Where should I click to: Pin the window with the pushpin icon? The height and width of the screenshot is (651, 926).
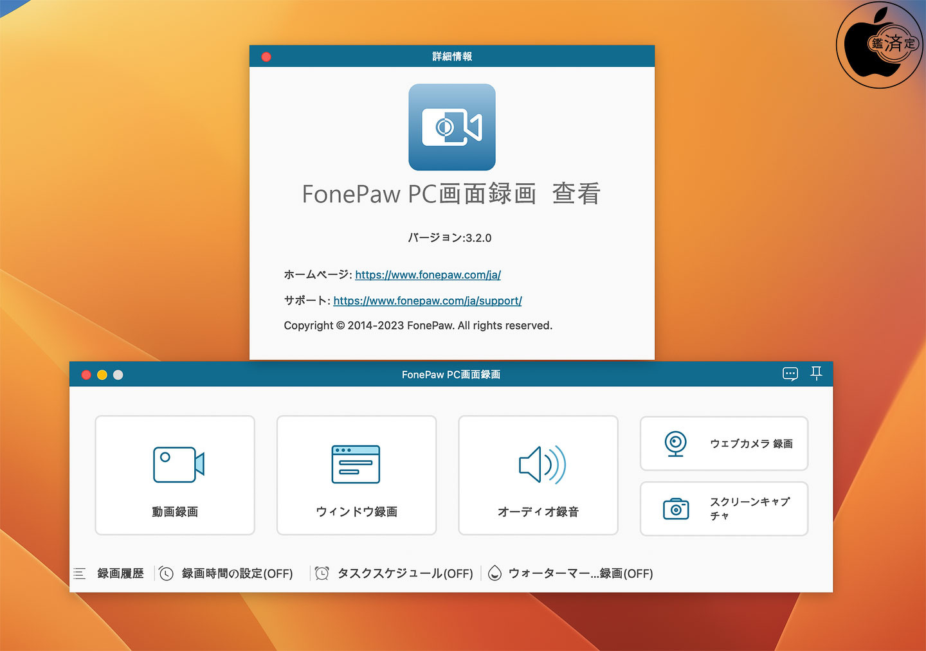[817, 373]
